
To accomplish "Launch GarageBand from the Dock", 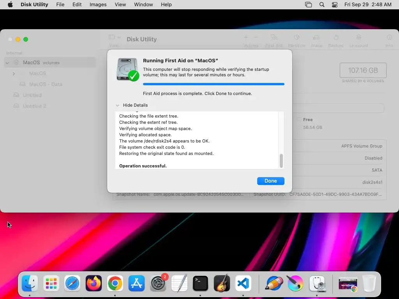I will (x=222, y=283).
